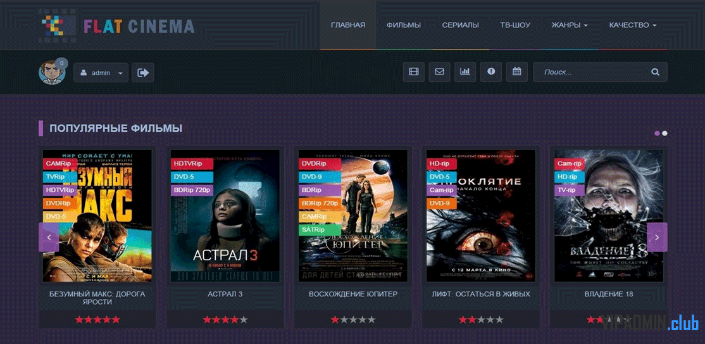Click TV-rip tag on Владение 18 poster
This screenshot has height=344, width=705.
568,190
